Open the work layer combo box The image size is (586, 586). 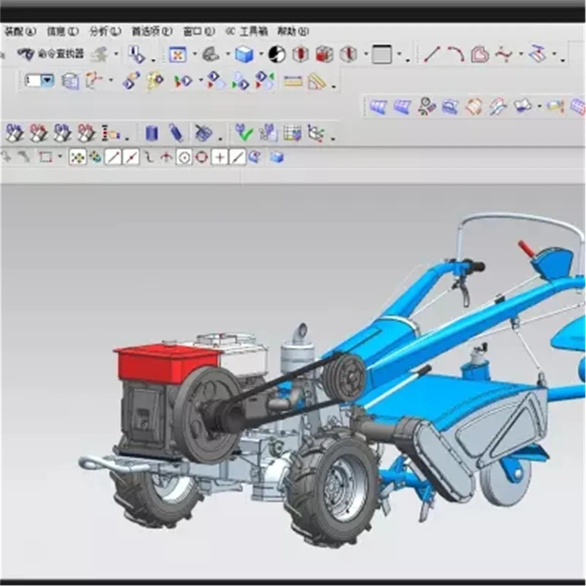tap(40, 81)
